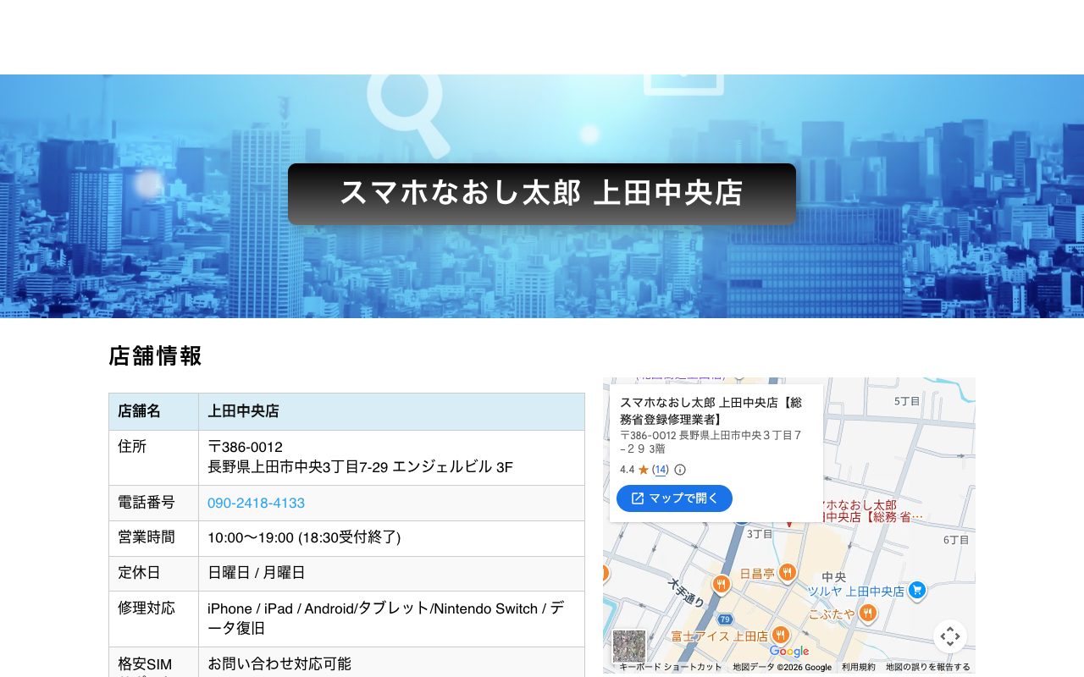Click the 日曜日 / 月曜日 holiday cell

pos(391,573)
